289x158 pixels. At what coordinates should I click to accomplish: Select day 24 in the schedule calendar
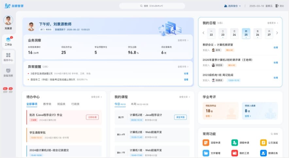pos(234,33)
